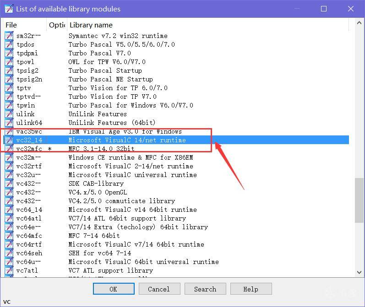Select UniLink Features (64bit) entry
Screen dimensions: 365x307
coord(112,123)
